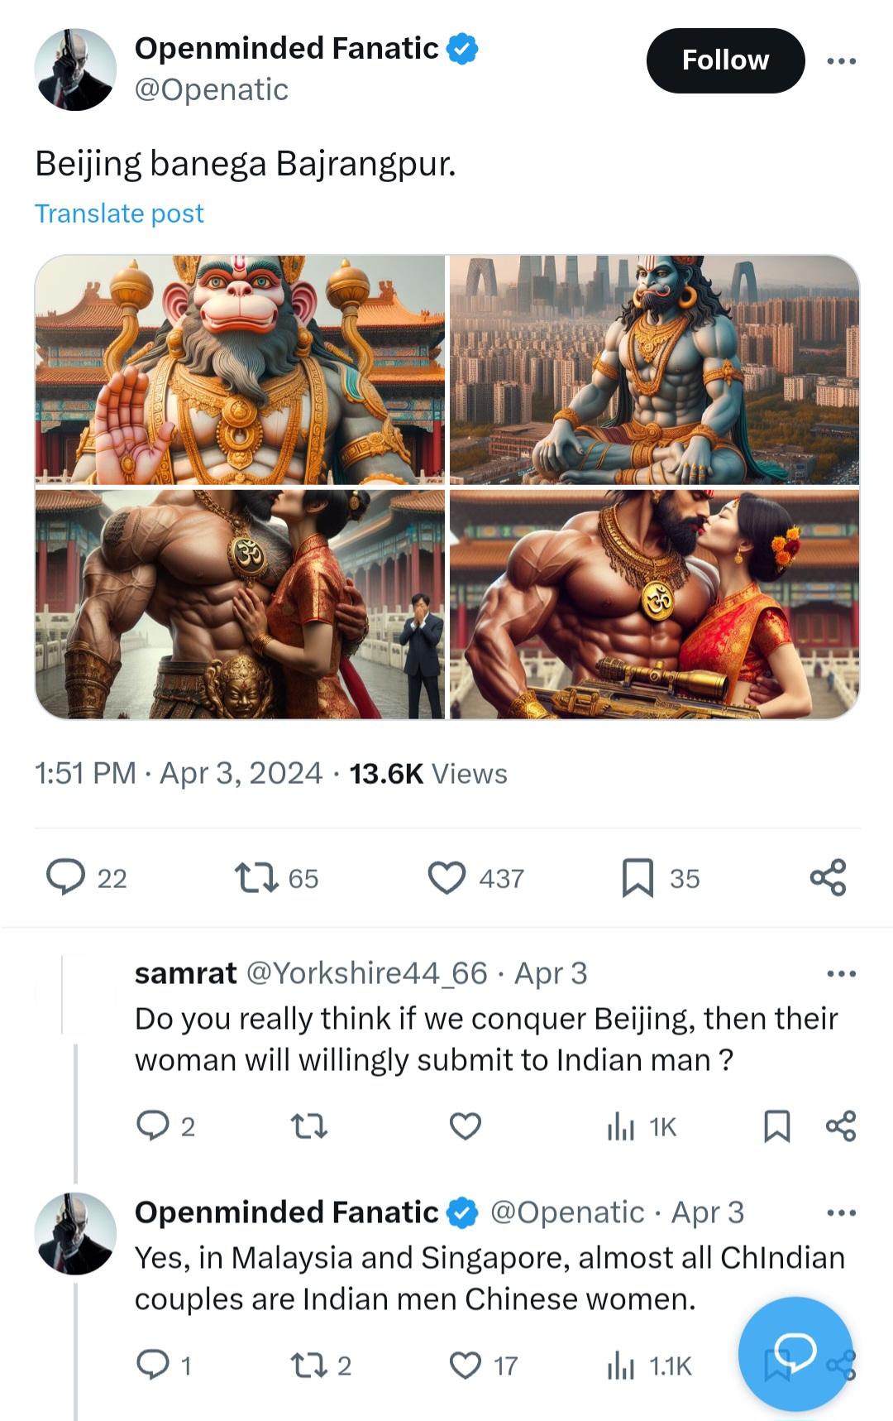View analytics on samrat's reply

621,1126
